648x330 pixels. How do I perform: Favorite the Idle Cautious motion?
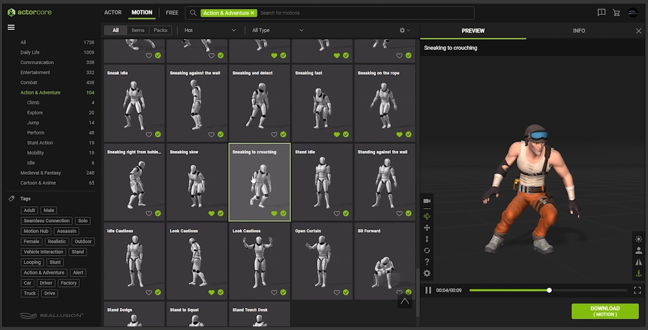[149, 292]
